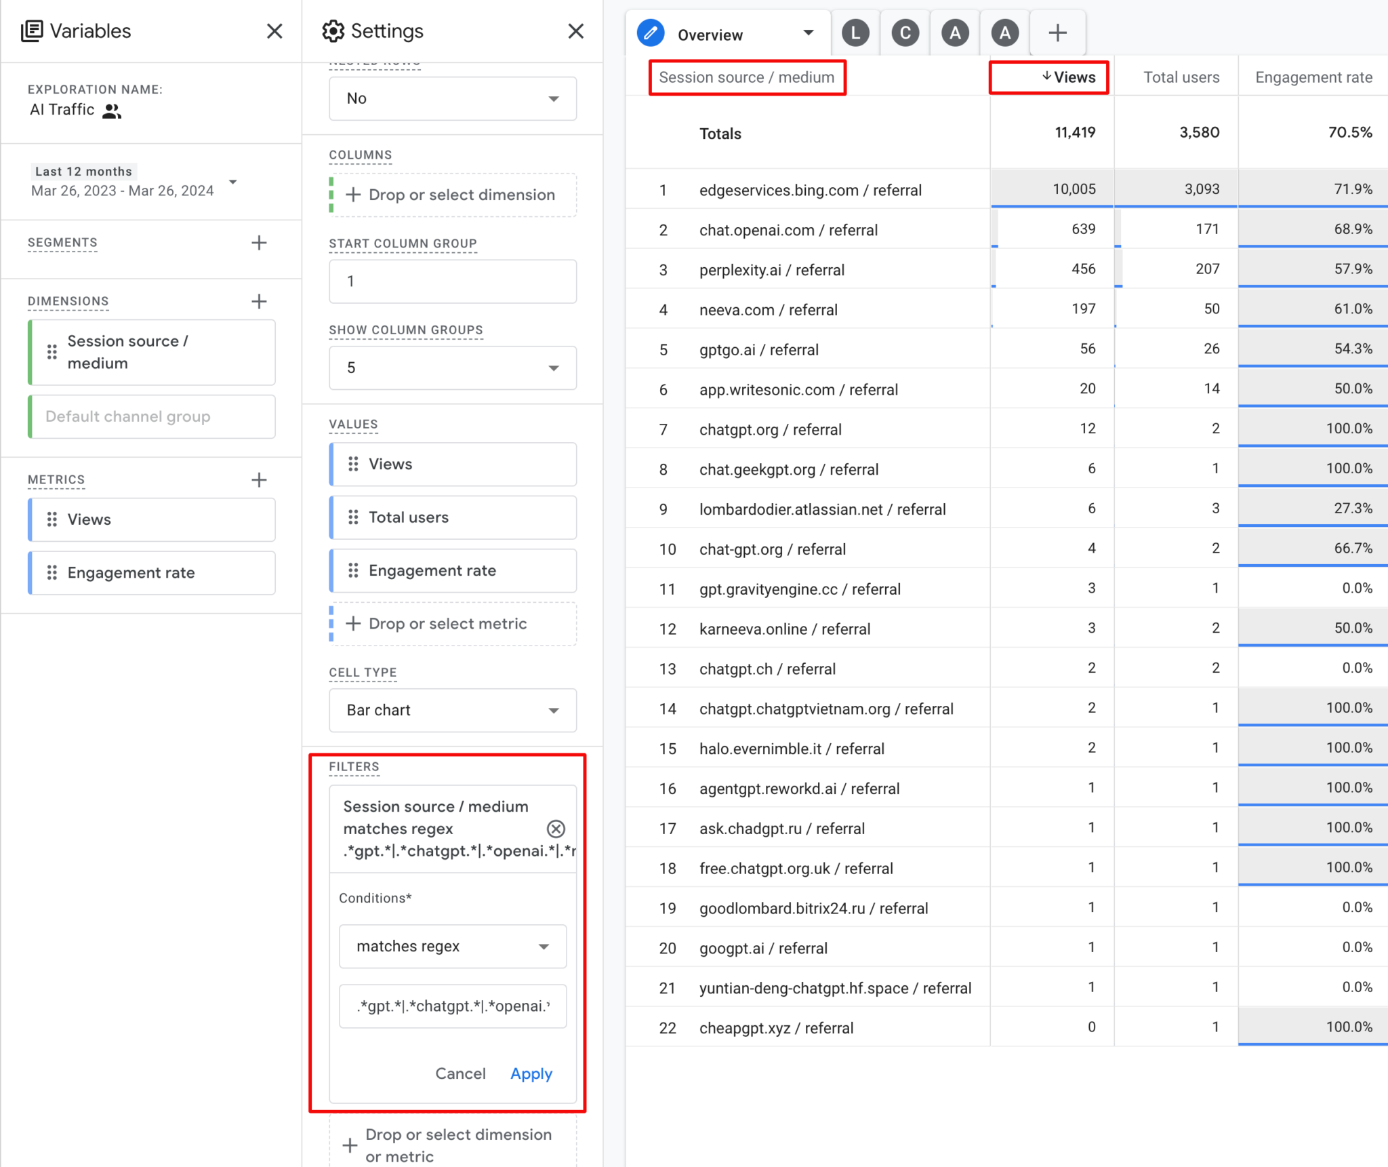Switch to the L tab
This screenshot has height=1167, width=1388.
[x=855, y=33]
